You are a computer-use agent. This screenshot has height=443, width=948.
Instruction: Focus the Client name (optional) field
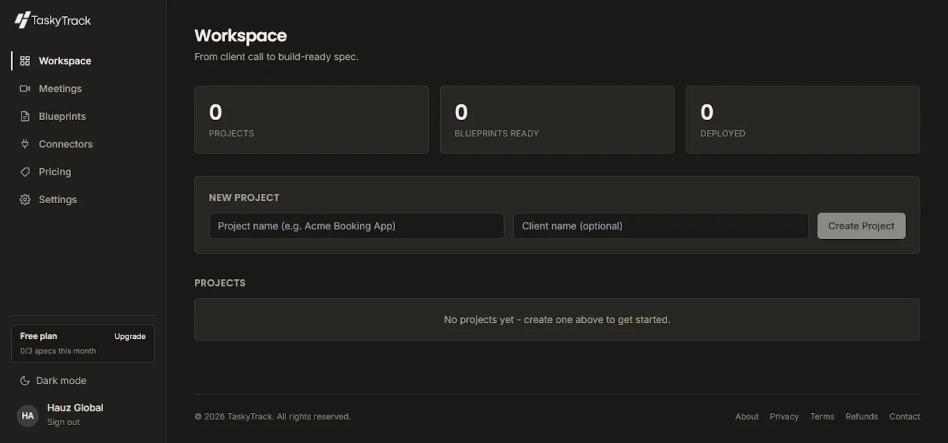661,226
